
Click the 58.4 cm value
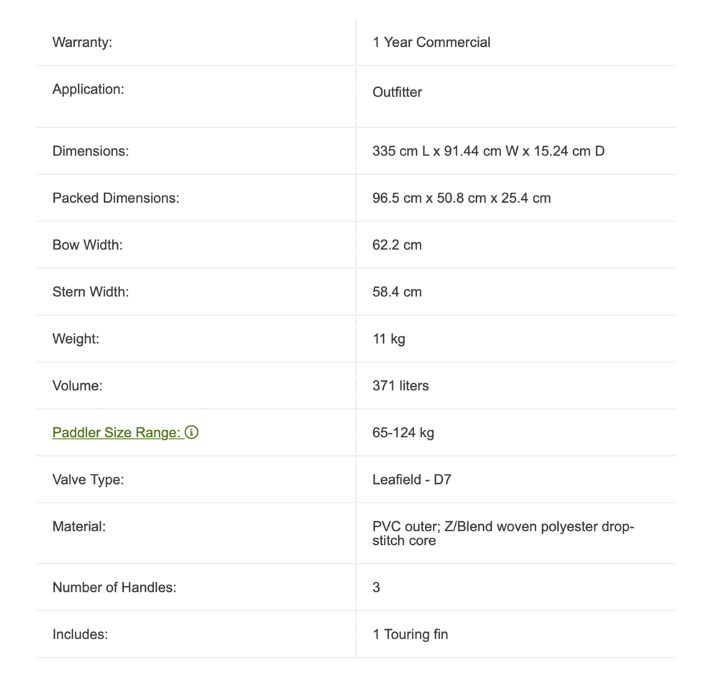click(x=397, y=292)
